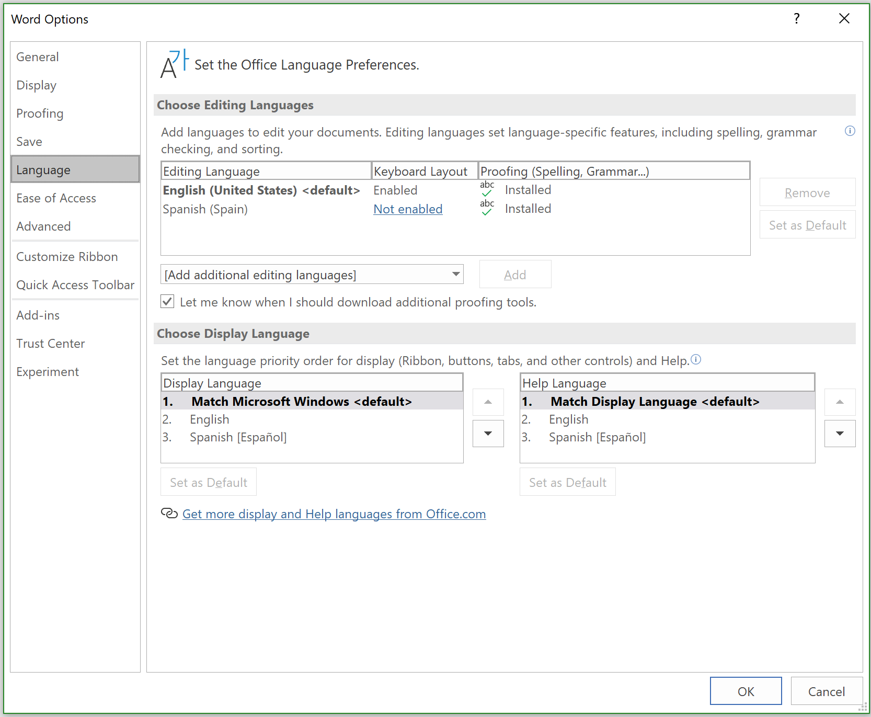Click the info icon after display priority text
Image resolution: width=871 pixels, height=717 pixels.
click(696, 359)
